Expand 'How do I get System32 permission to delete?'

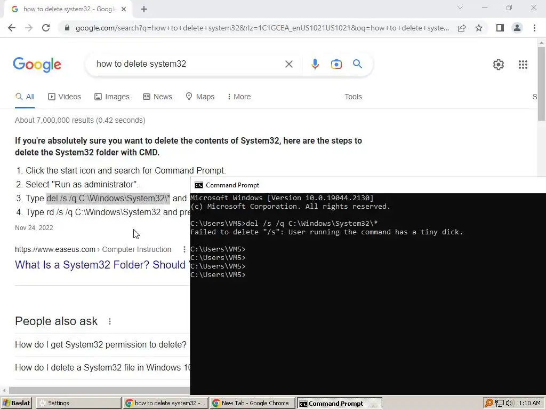point(101,344)
